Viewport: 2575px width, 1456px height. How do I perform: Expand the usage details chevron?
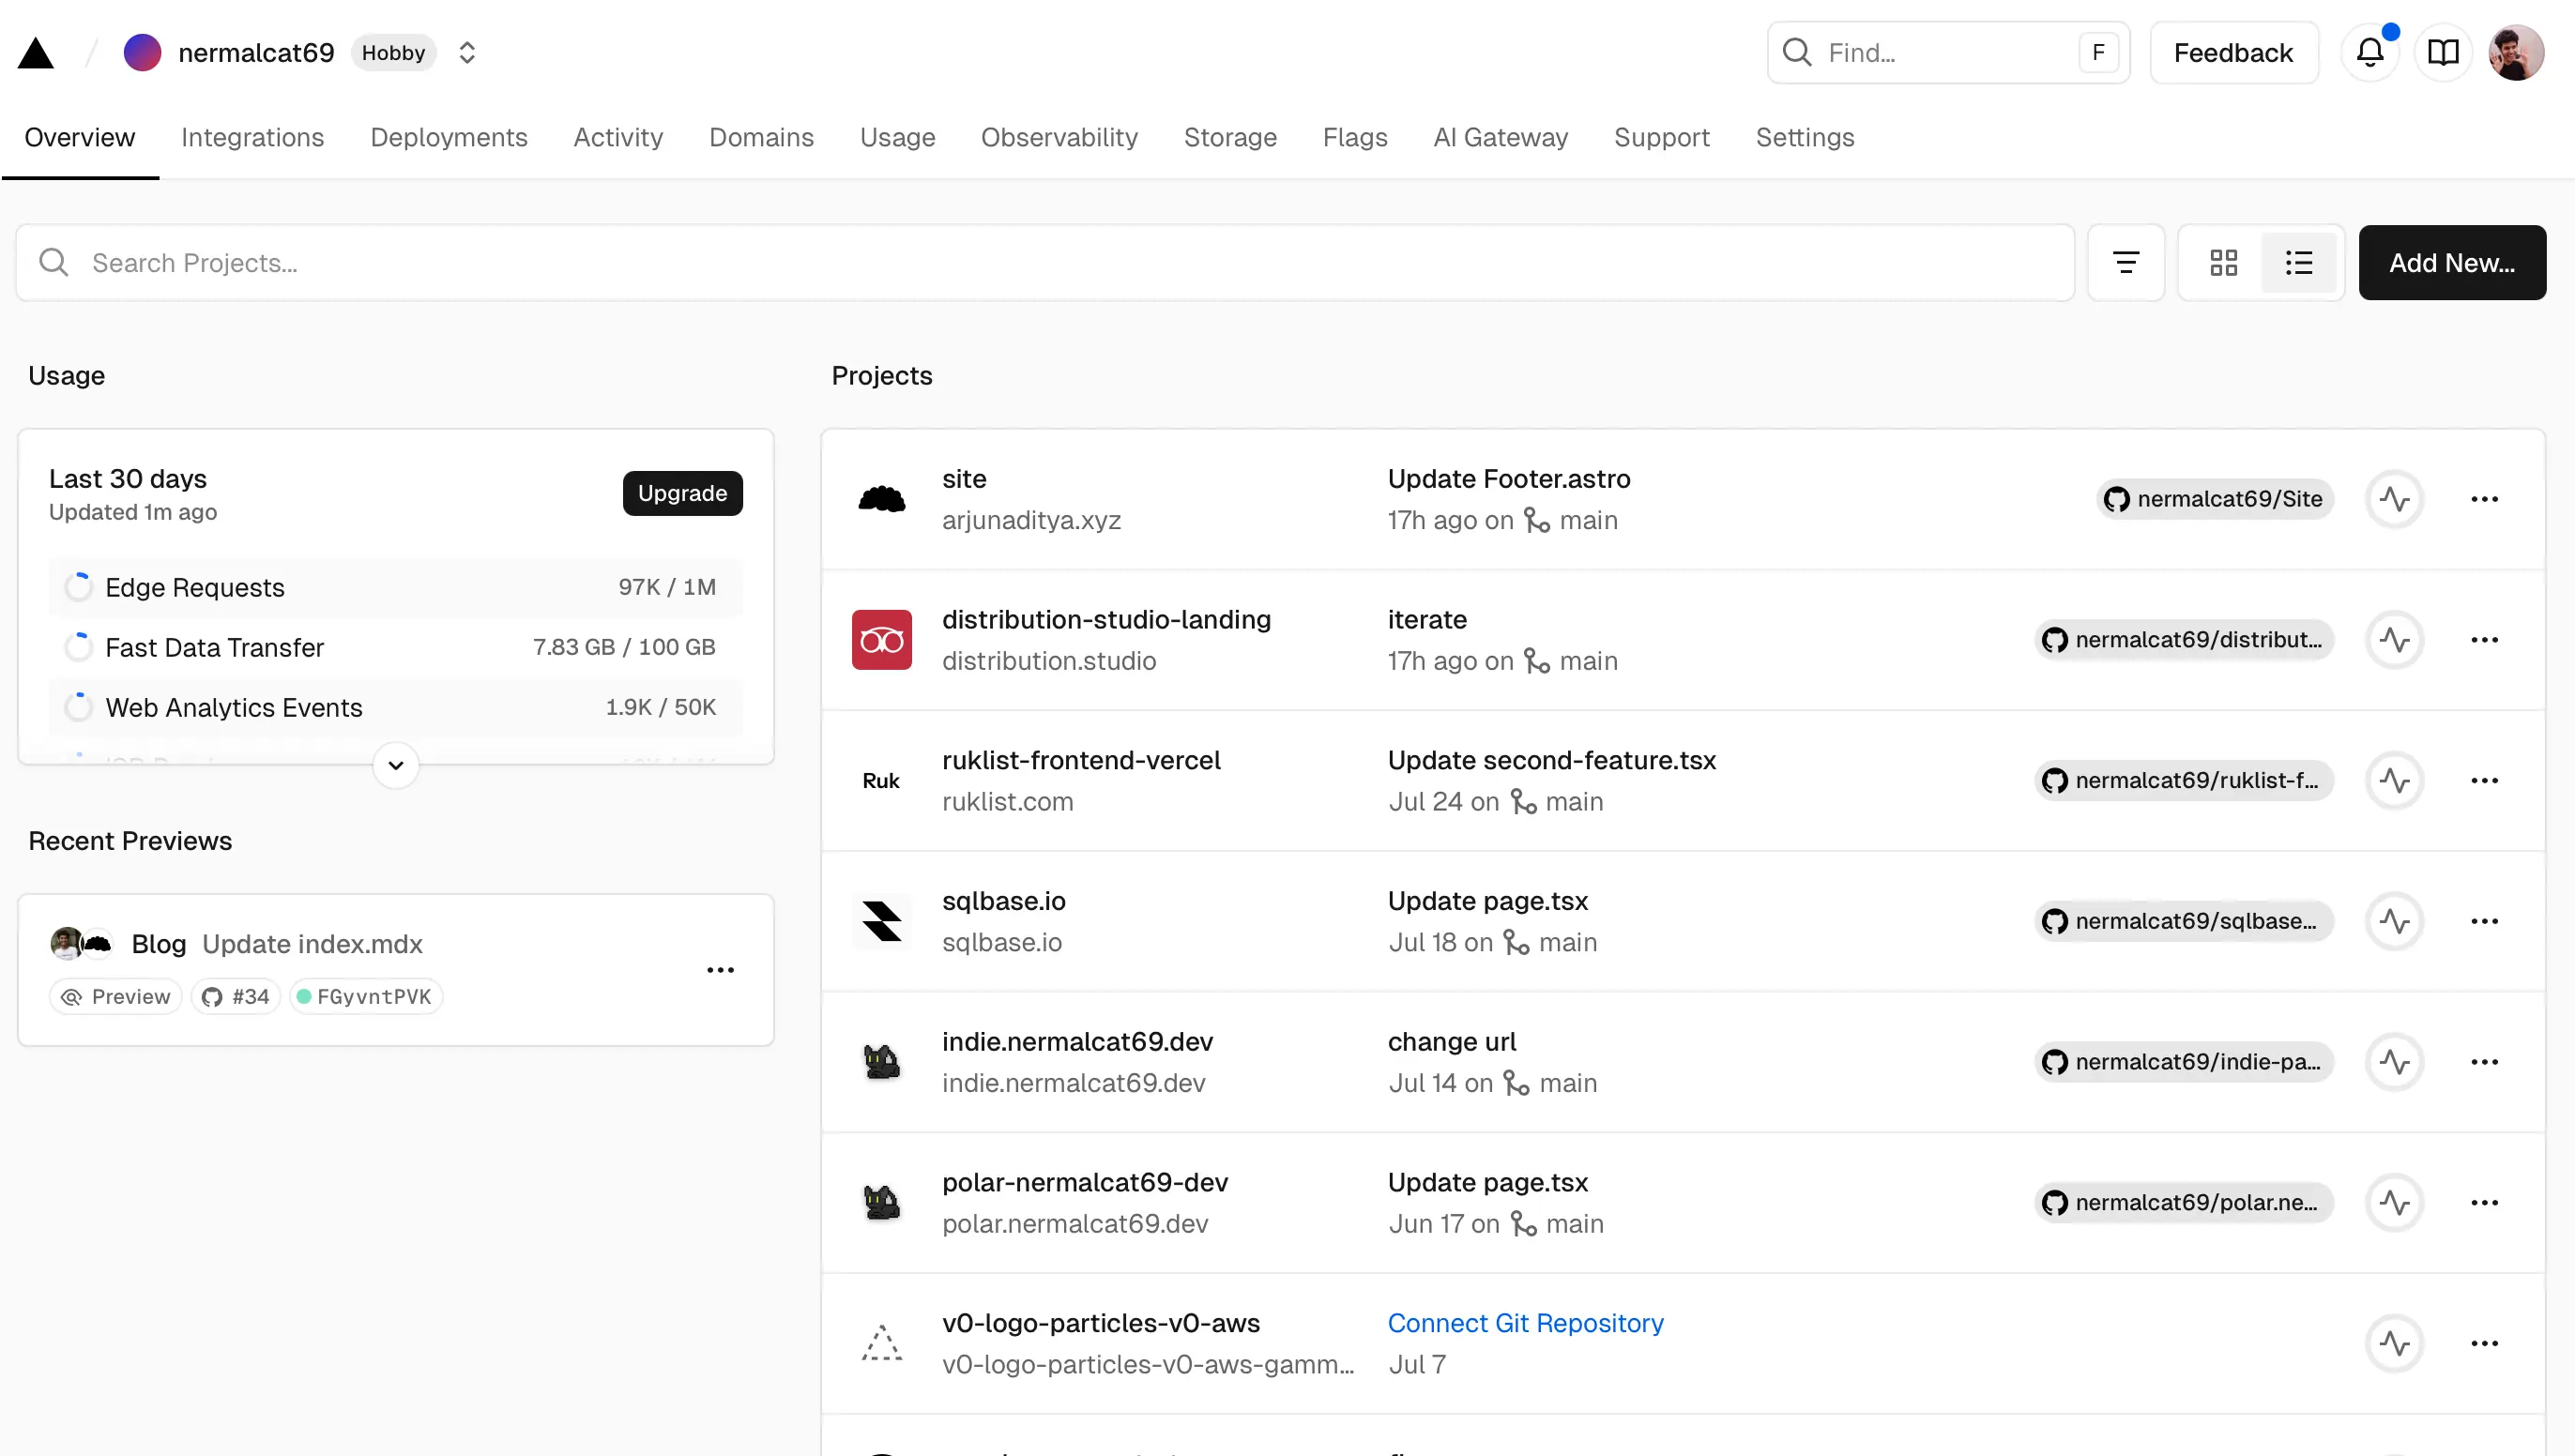395,764
